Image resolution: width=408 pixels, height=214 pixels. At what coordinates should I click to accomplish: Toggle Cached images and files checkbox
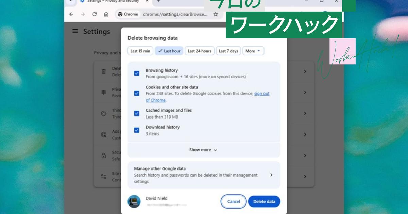pyautogui.click(x=137, y=113)
